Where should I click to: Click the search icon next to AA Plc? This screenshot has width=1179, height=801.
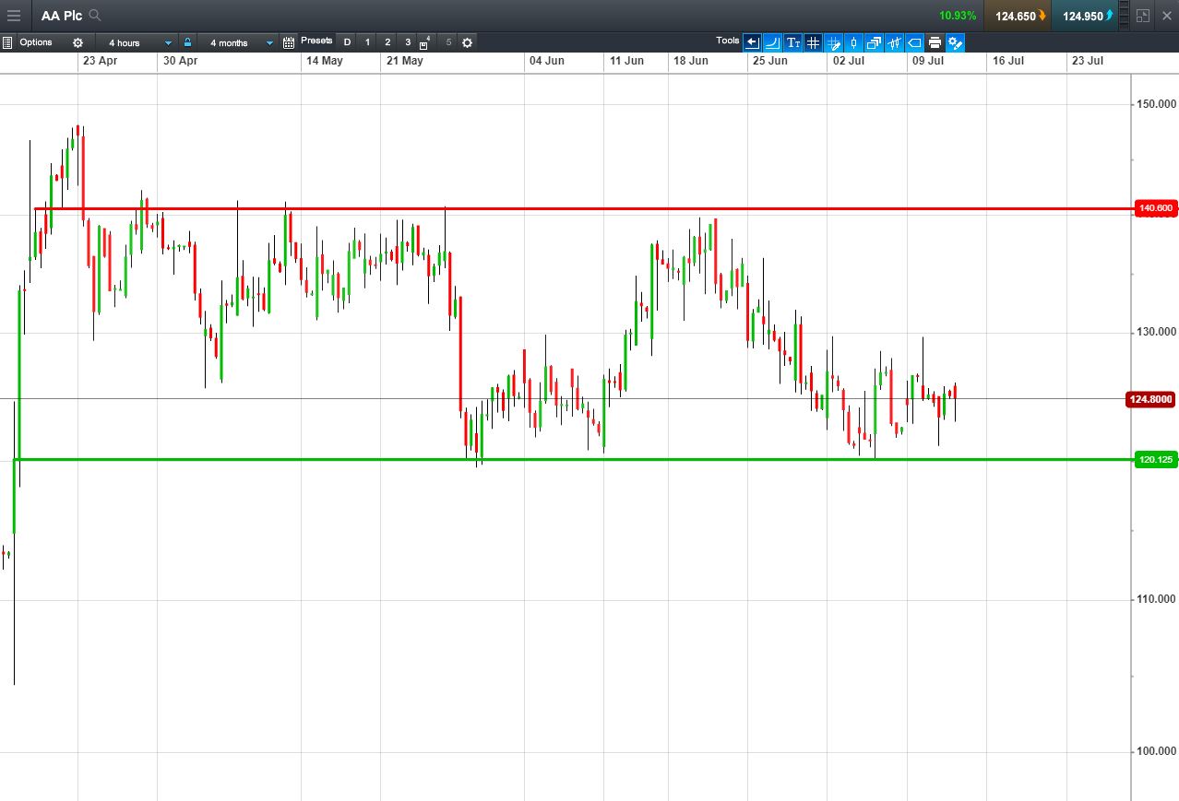pyautogui.click(x=95, y=16)
